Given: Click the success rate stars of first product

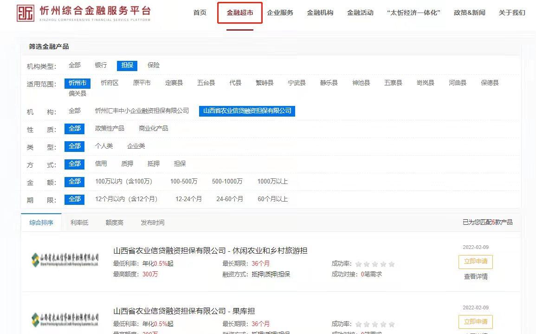Looking at the screenshot, I should pyautogui.click(x=375, y=264).
